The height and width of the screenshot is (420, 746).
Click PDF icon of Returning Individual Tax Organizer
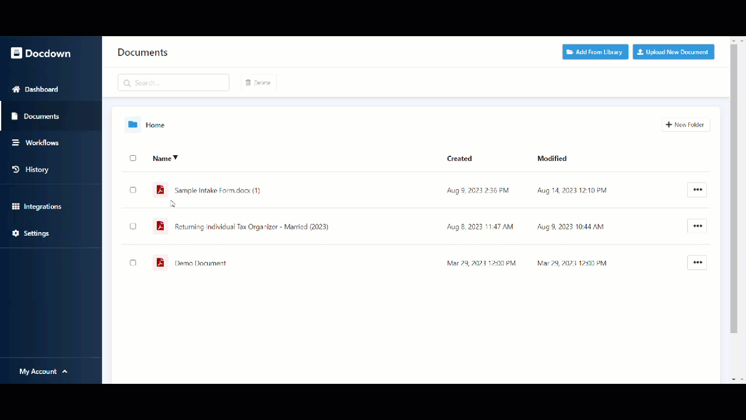(x=160, y=226)
